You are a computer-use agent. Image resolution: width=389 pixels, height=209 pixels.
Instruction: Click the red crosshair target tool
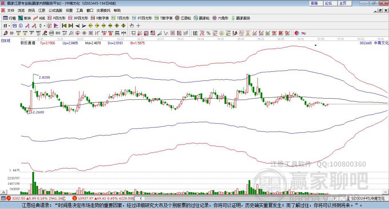77,33
